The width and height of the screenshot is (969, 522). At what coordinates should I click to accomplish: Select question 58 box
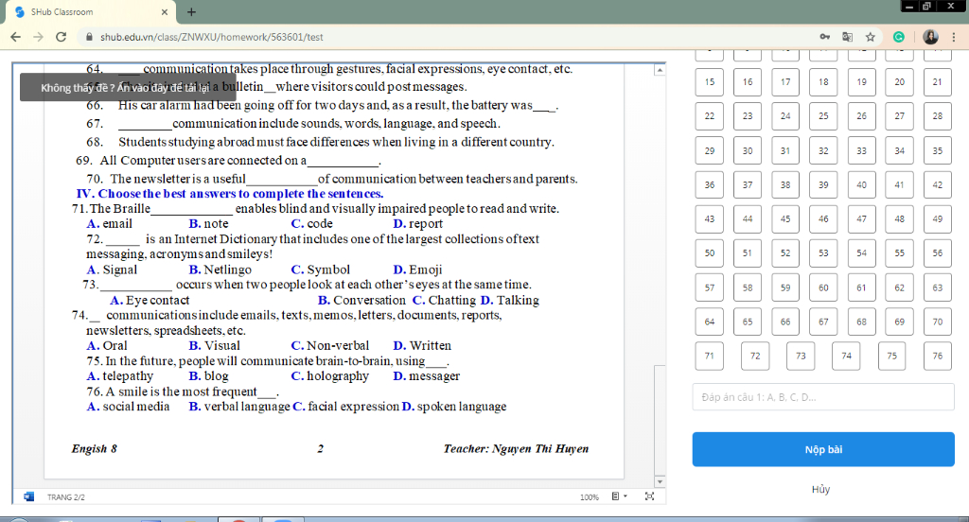(748, 287)
